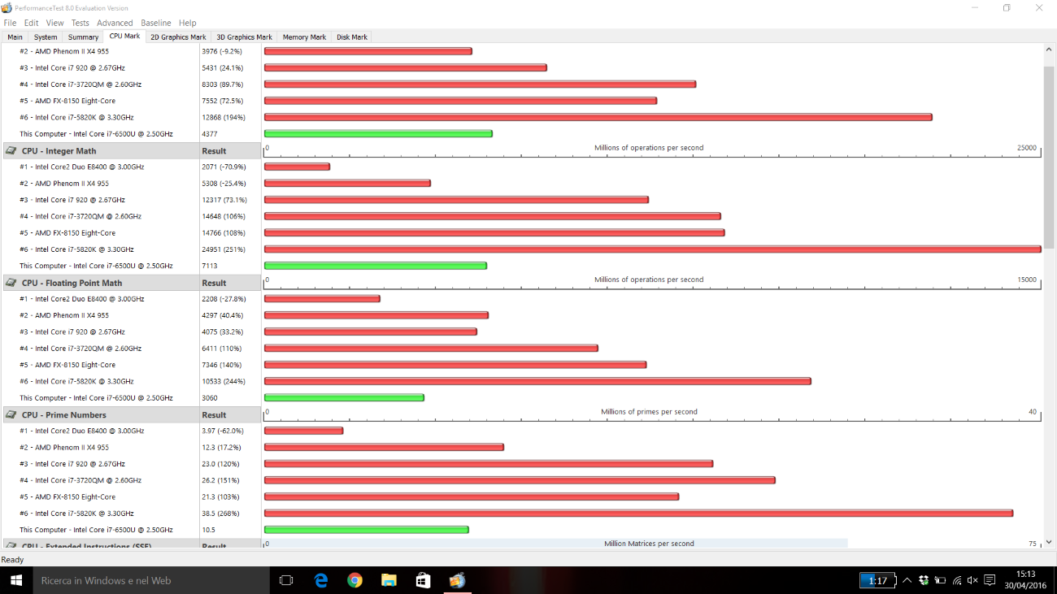Switch to the Memory Mark tab
The image size is (1057, 594).
(x=304, y=37)
